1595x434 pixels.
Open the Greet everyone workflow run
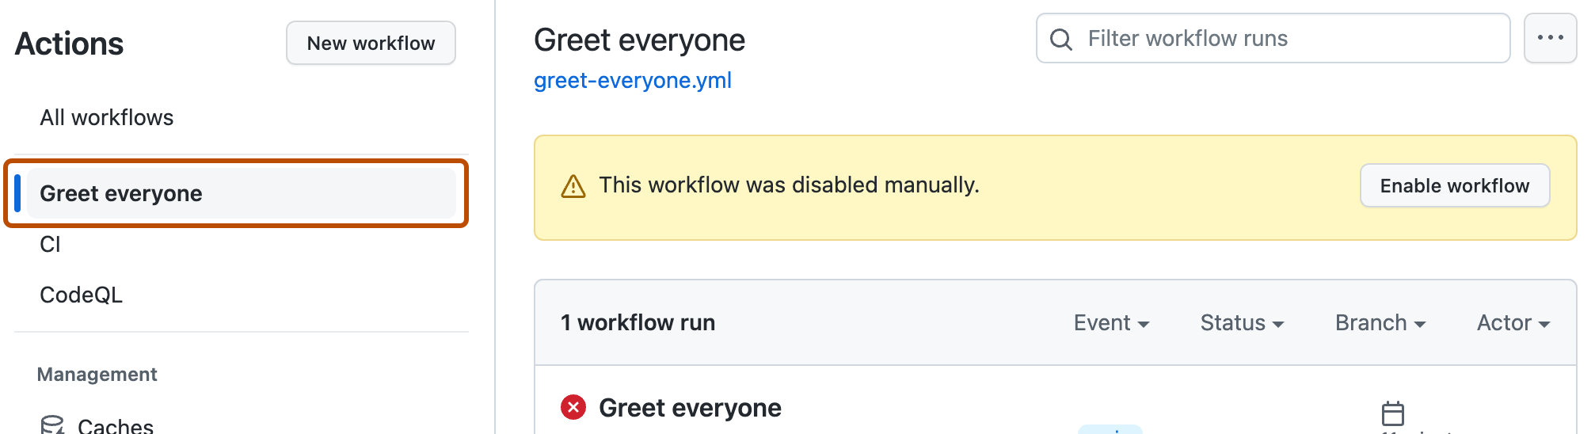690,408
